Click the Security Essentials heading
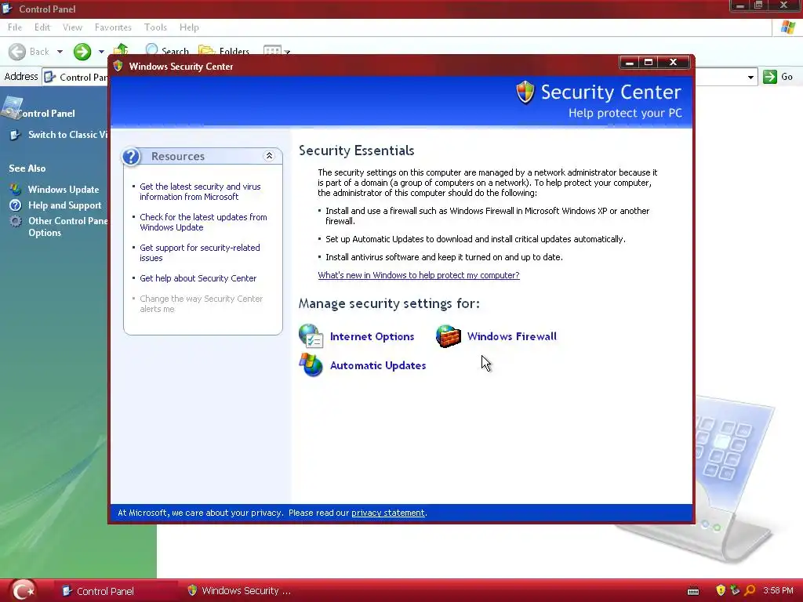The height and width of the screenshot is (602, 803). click(357, 150)
